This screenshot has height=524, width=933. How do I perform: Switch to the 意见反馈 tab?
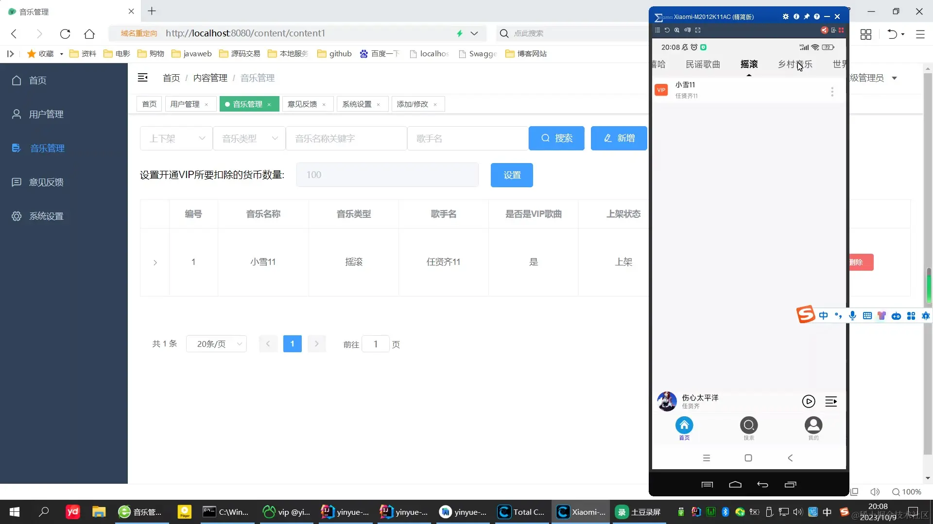(302, 104)
